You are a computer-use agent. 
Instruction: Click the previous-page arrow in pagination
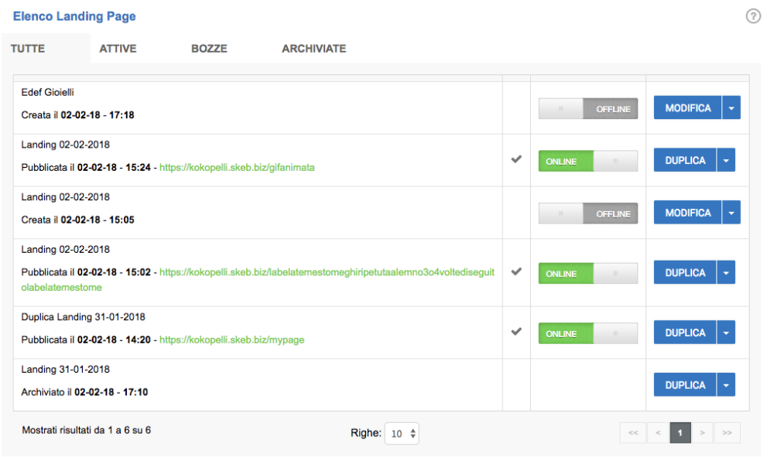(656, 432)
